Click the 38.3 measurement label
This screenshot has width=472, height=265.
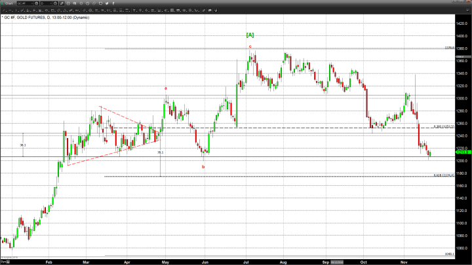[x=23, y=145]
